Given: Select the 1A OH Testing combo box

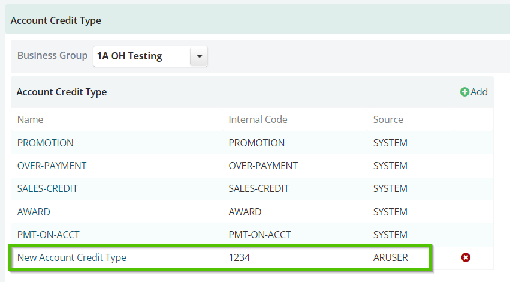Looking at the screenshot, I should [150, 56].
